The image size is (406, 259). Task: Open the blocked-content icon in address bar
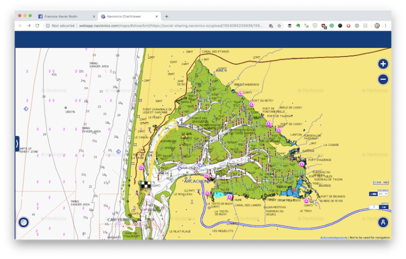click(x=271, y=25)
